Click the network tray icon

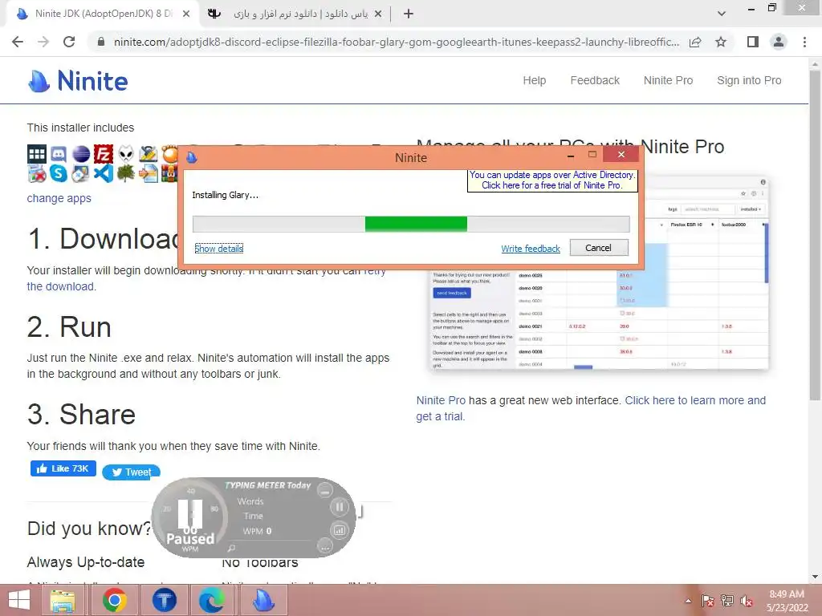[x=727, y=601]
